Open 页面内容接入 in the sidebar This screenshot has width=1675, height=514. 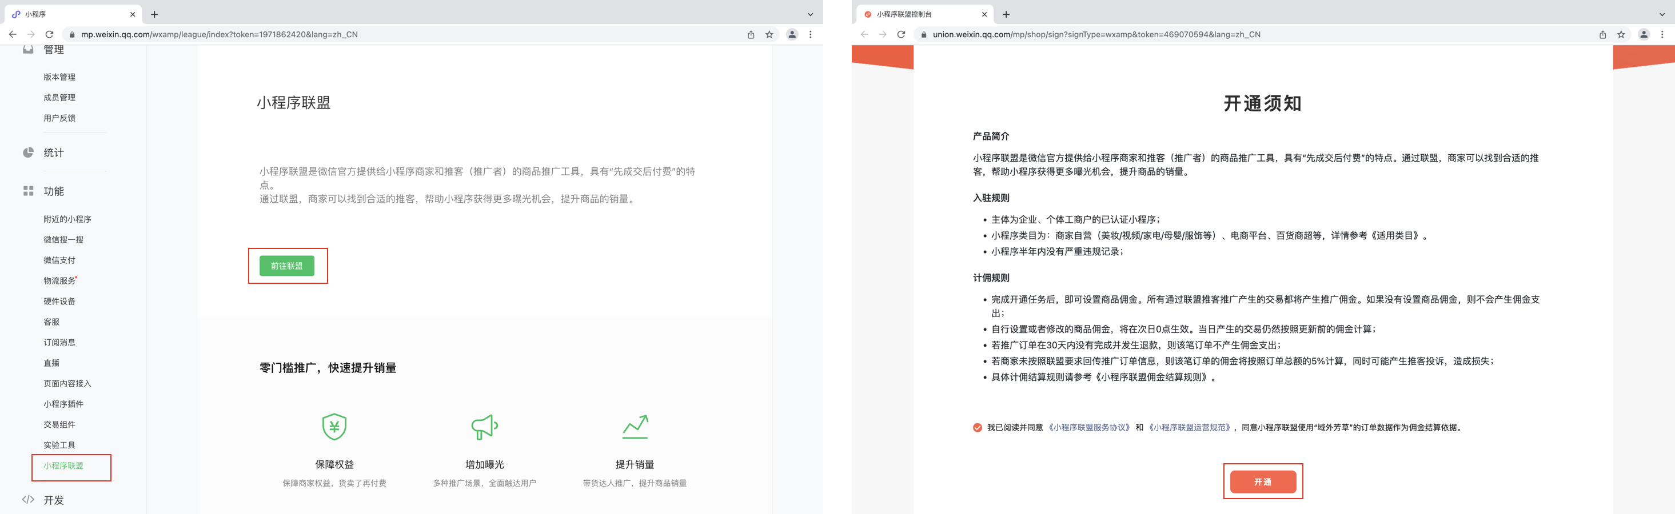point(67,383)
